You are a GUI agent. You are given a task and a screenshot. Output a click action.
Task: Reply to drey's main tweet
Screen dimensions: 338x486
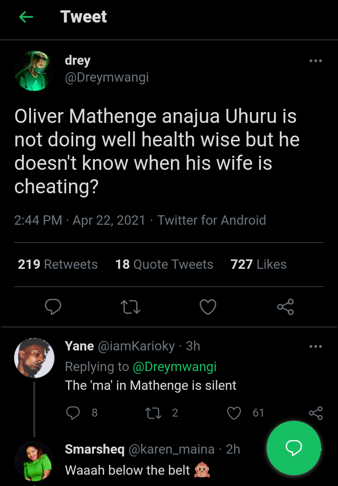pos(53,307)
